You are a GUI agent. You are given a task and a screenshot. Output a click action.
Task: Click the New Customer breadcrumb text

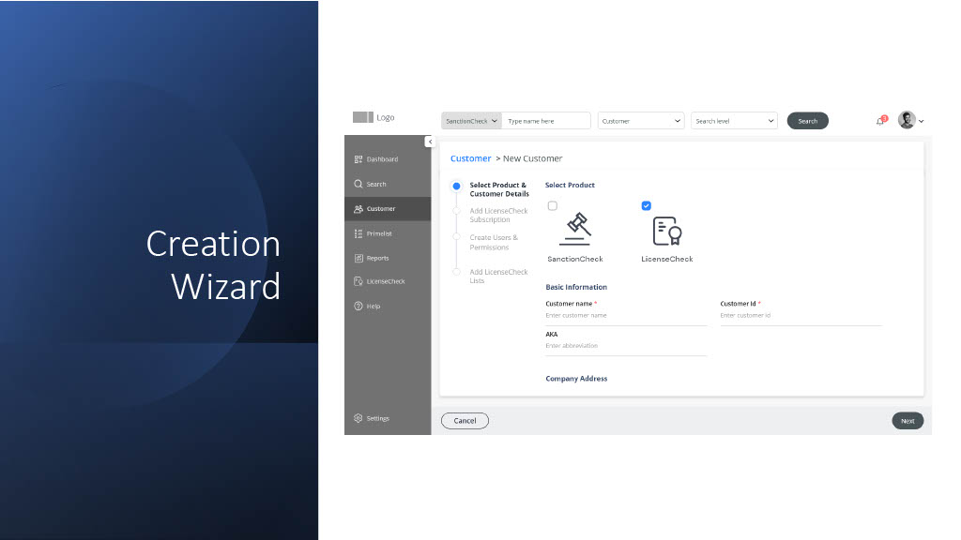533,157
